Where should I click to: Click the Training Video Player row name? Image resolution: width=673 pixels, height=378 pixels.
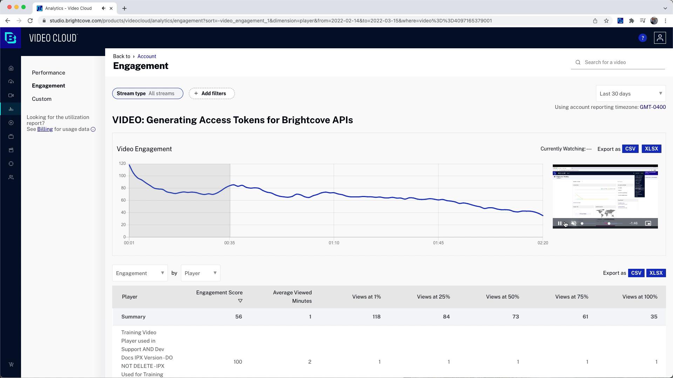click(x=147, y=353)
